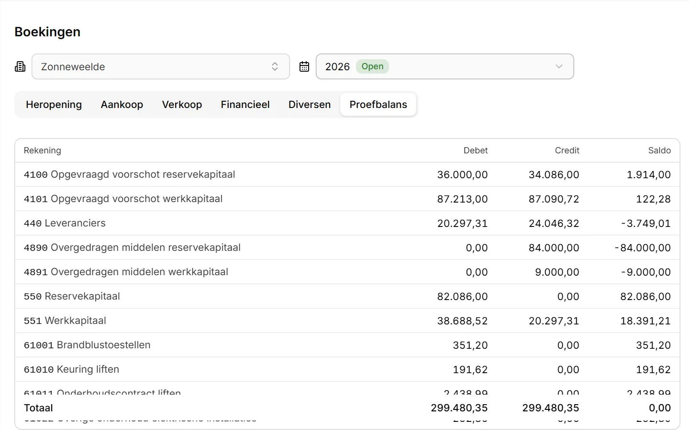689x430 pixels.
Task: Click total debet 299.480,35
Action: (x=459, y=408)
